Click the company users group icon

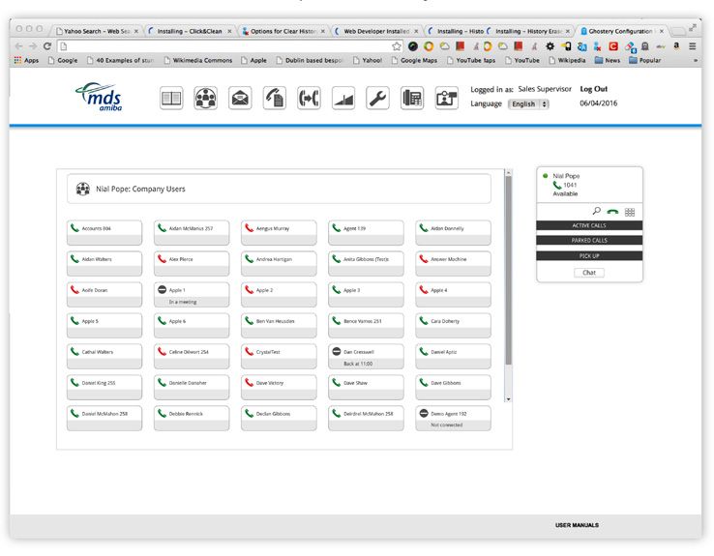point(205,98)
